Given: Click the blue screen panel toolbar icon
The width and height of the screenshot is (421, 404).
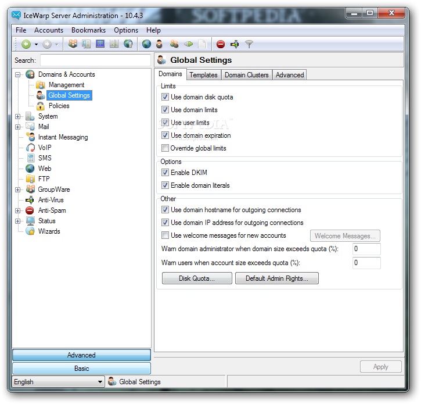Looking at the screenshot, I should click(100, 44).
